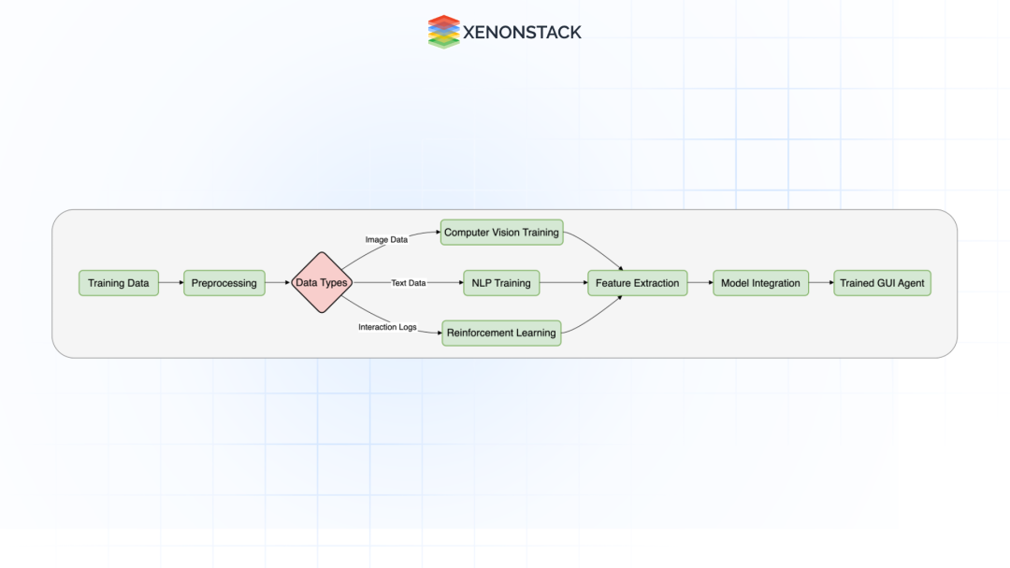Click the Interaction Logs edge label
Viewport: 1010px width, 568px height.
[387, 327]
